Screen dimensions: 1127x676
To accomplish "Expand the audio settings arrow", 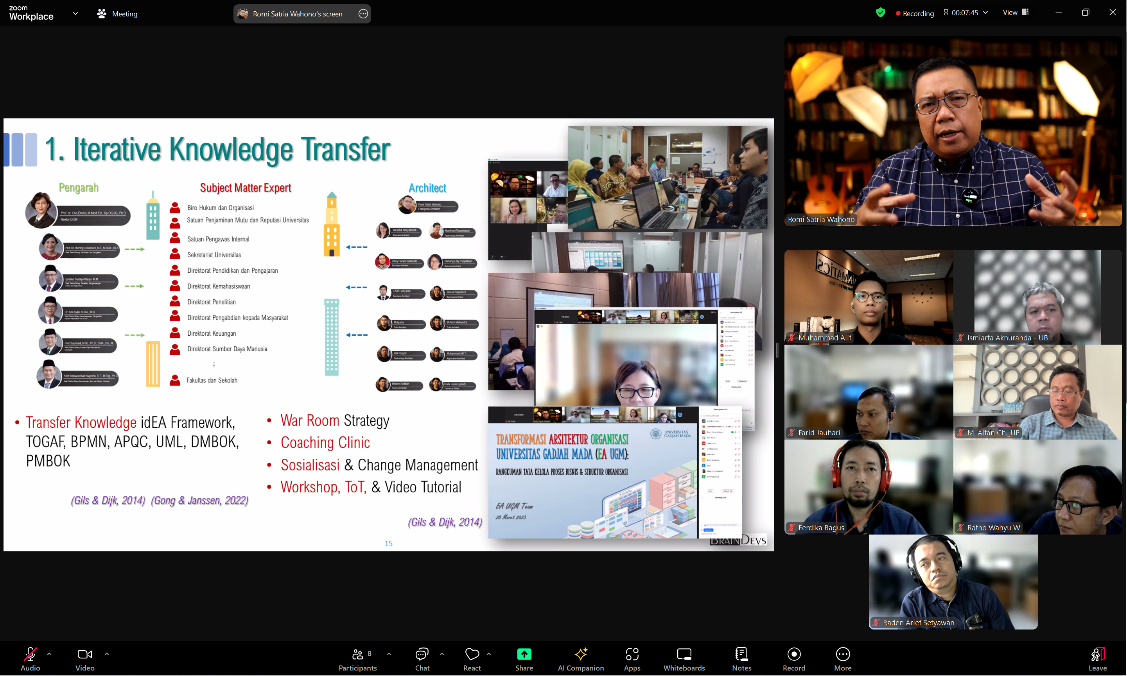I will 49,654.
